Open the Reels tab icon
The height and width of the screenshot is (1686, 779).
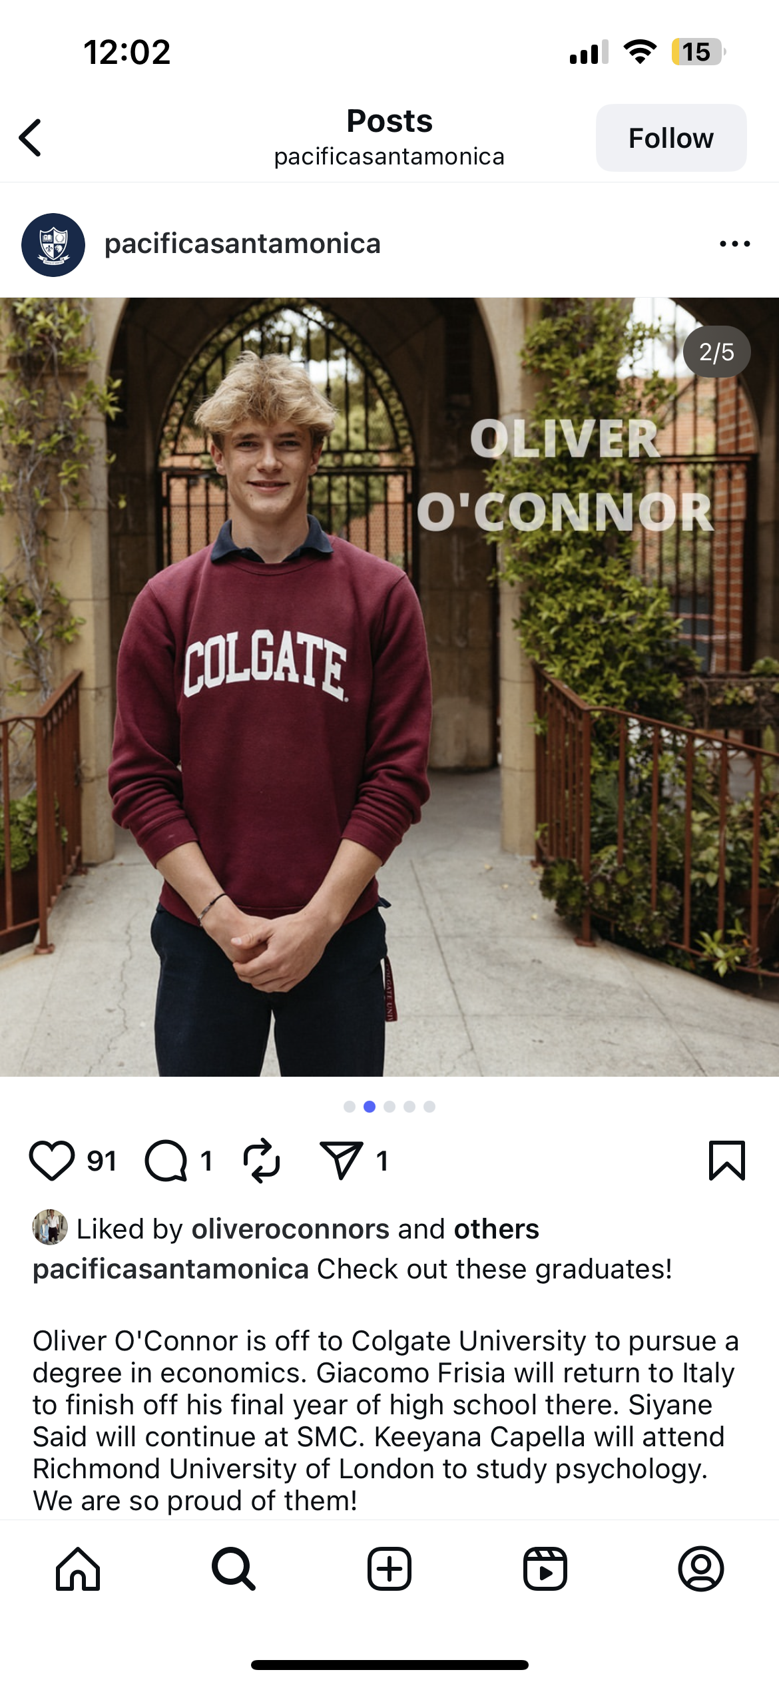545,1569
